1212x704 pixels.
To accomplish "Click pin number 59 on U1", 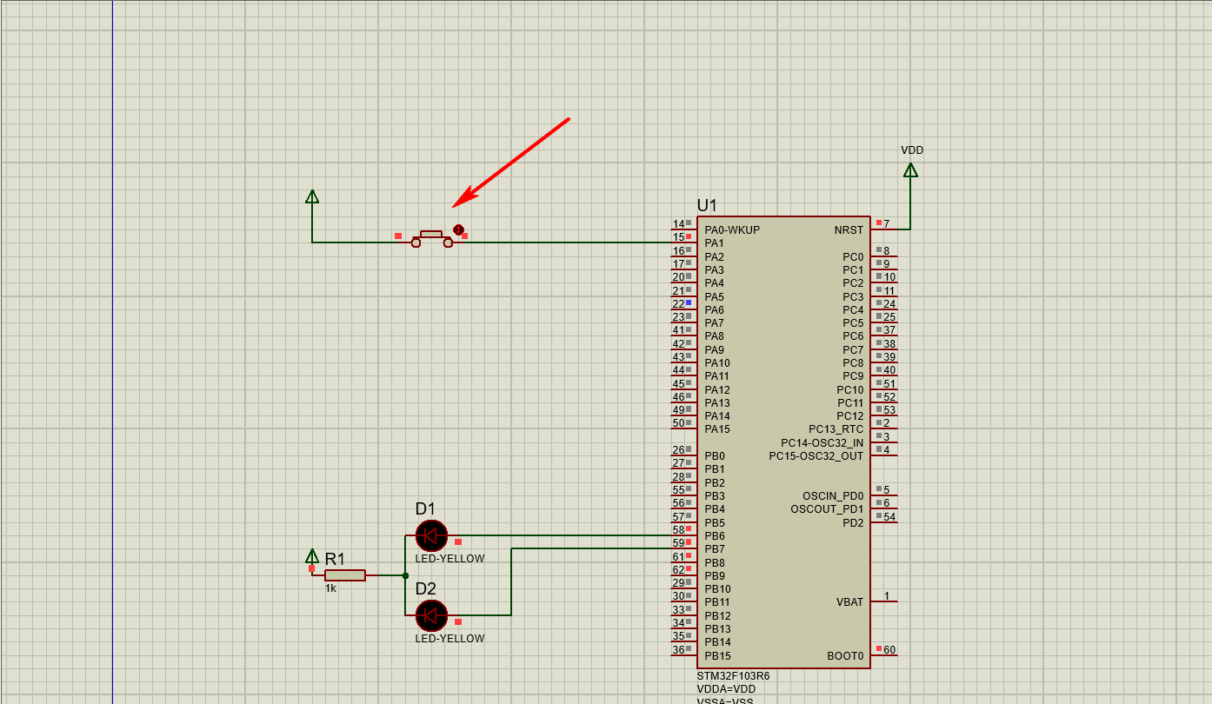I will point(678,543).
